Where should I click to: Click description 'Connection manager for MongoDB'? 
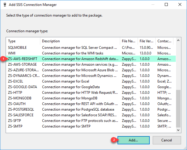70,98
